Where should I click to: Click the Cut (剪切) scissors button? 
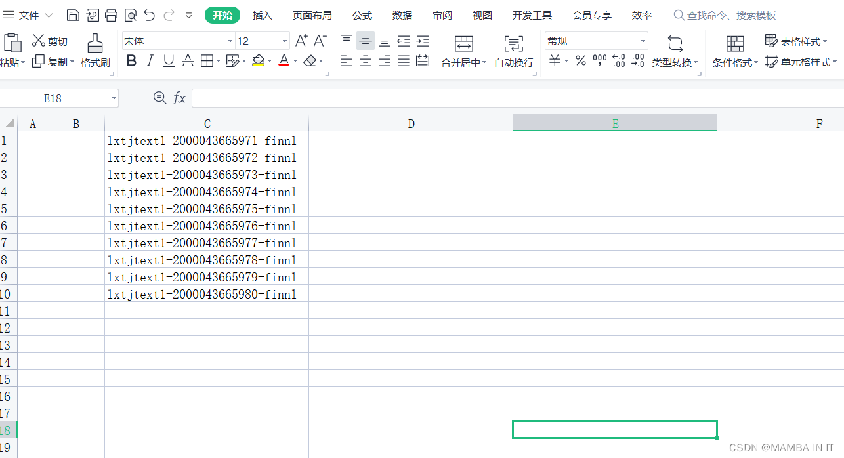(50, 41)
